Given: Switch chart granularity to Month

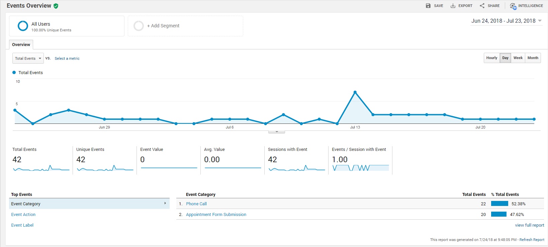Looking at the screenshot, I should (533, 58).
